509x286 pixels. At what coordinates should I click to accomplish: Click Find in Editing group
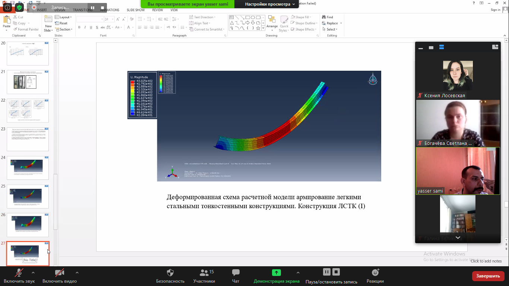point(327,17)
